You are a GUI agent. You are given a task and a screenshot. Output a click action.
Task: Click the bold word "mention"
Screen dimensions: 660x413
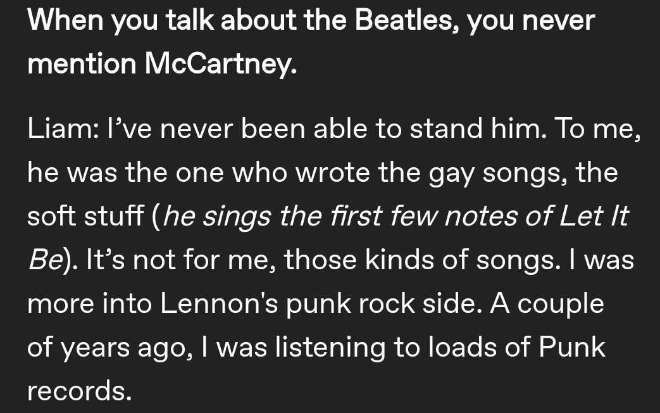[x=82, y=64]
